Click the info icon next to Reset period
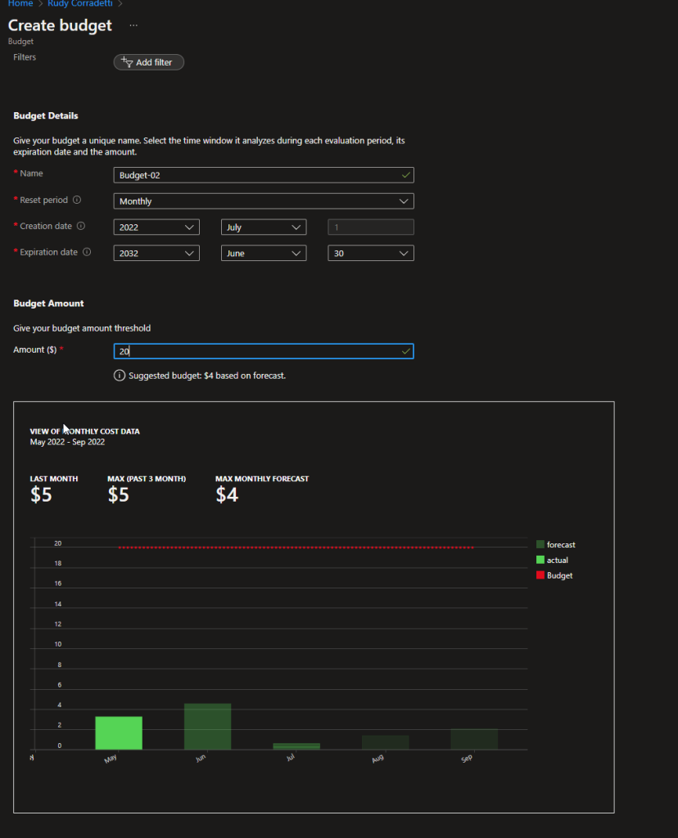The height and width of the screenshot is (838, 678). click(77, 200)
